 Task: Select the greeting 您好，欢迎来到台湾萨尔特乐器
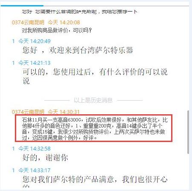(77, 50)
